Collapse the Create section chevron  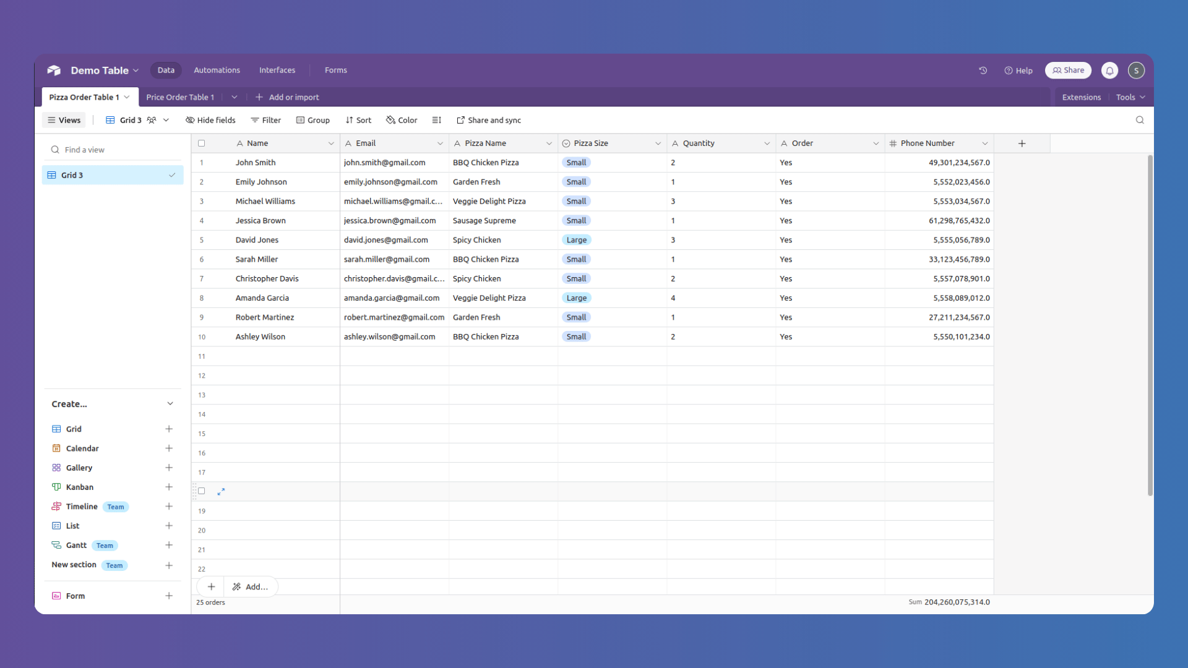[170, 403]
